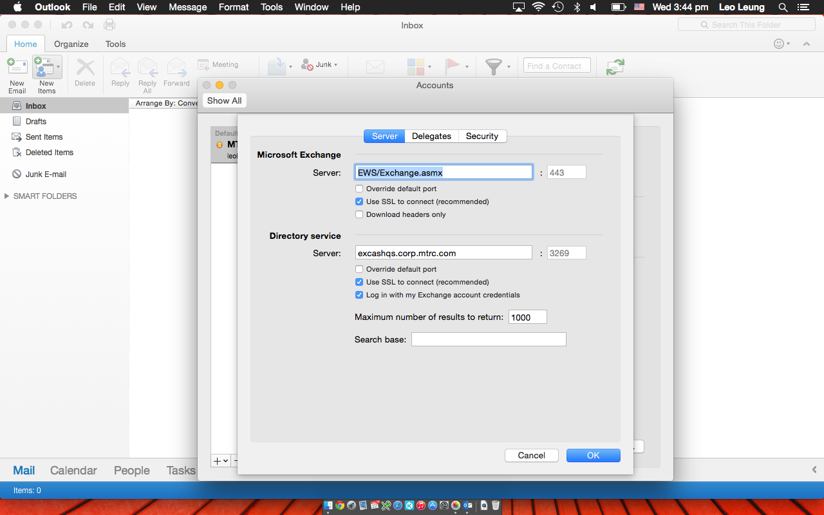This screenshot has height=515, width=824.
Task: Open Spotlight search in the menu bar
Action: coord(783,7)
